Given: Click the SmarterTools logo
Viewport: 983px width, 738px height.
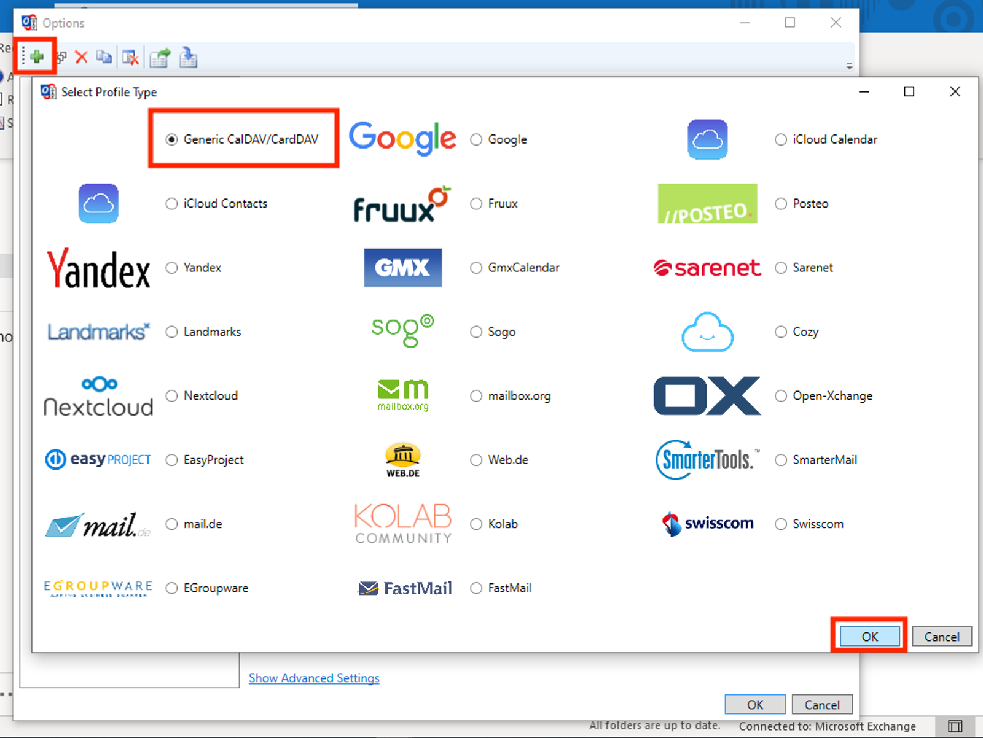Looking at the screenshot, I should pos(708,460).
